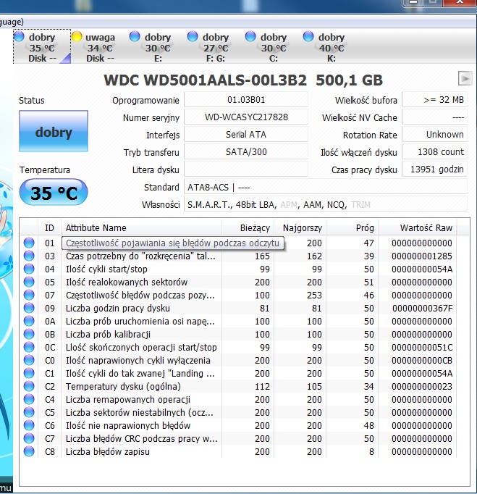Viewport: 477px width, 494px height.
Task: Click status orb of attribute C7
Action: (29, 438)
